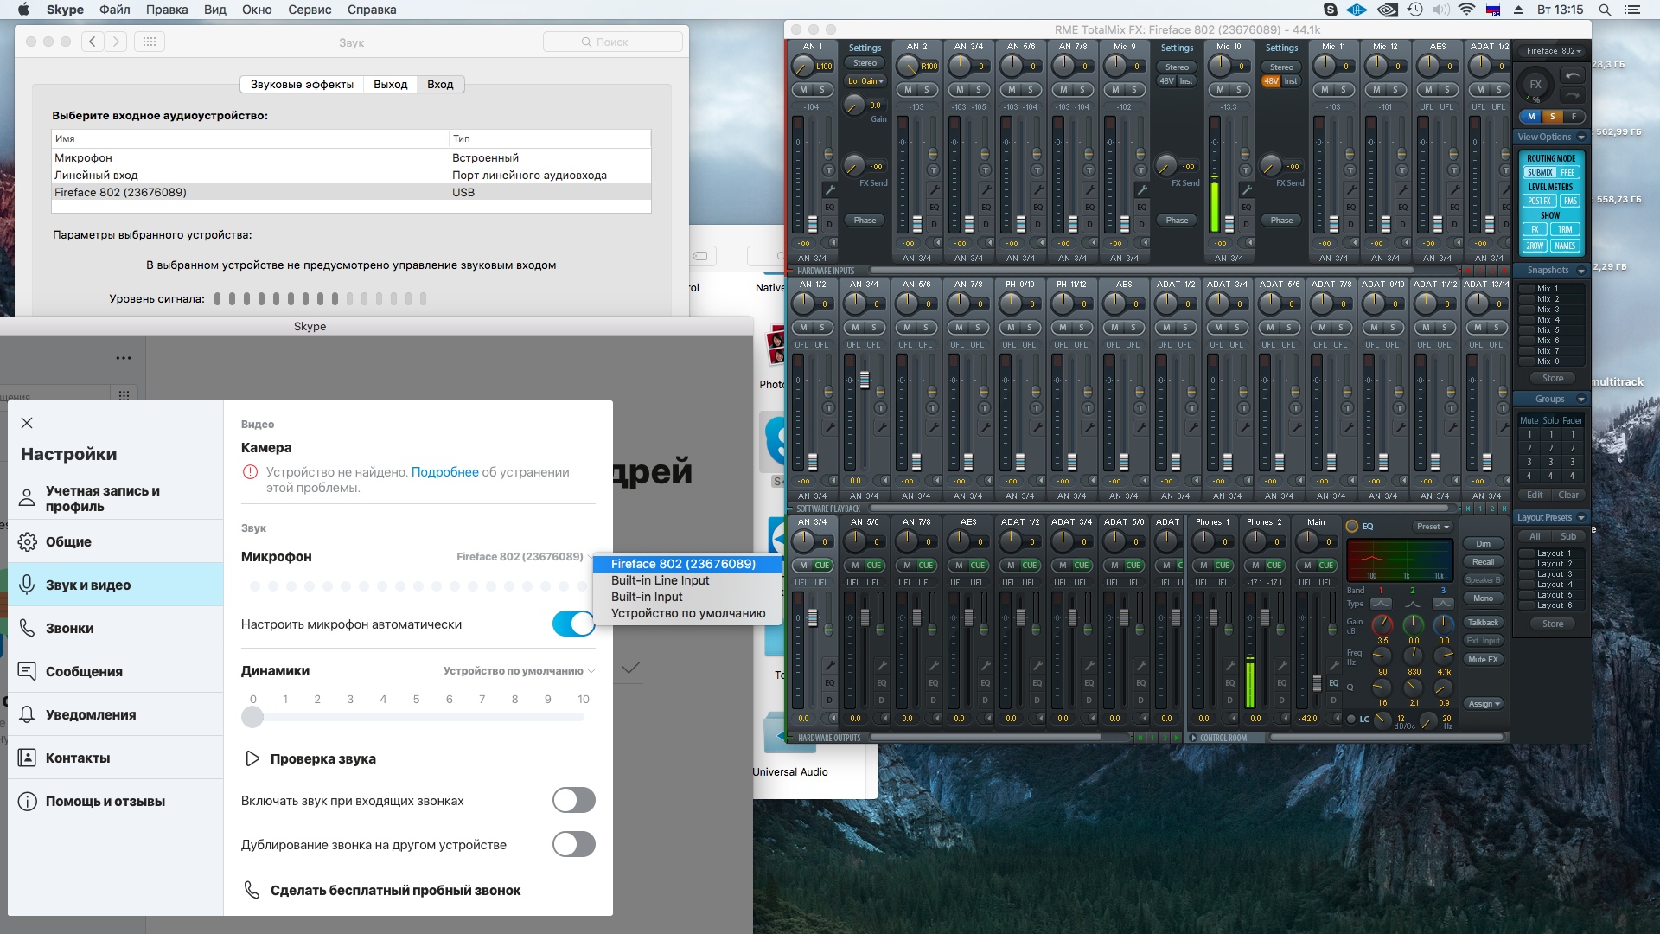Image resolution: width=1660 pixels, height=934 pixels.
Task: Close Skype settings with X icon
Action: point(27,423)
